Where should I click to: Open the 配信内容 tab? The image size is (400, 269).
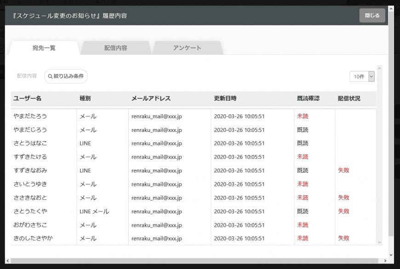[x=115, y=48]
